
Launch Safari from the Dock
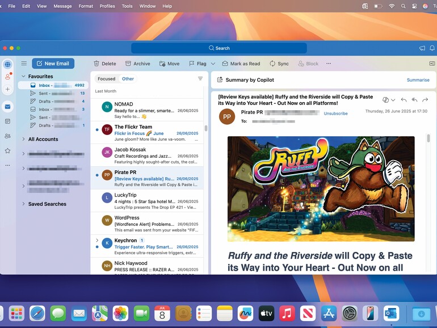coord(37,313)
